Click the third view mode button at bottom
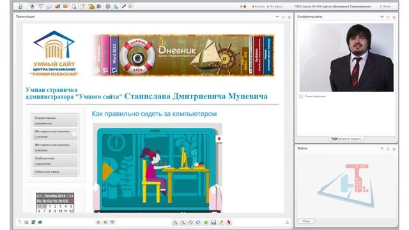This screenshot has height=230, width=409. (x=112, y=222)
